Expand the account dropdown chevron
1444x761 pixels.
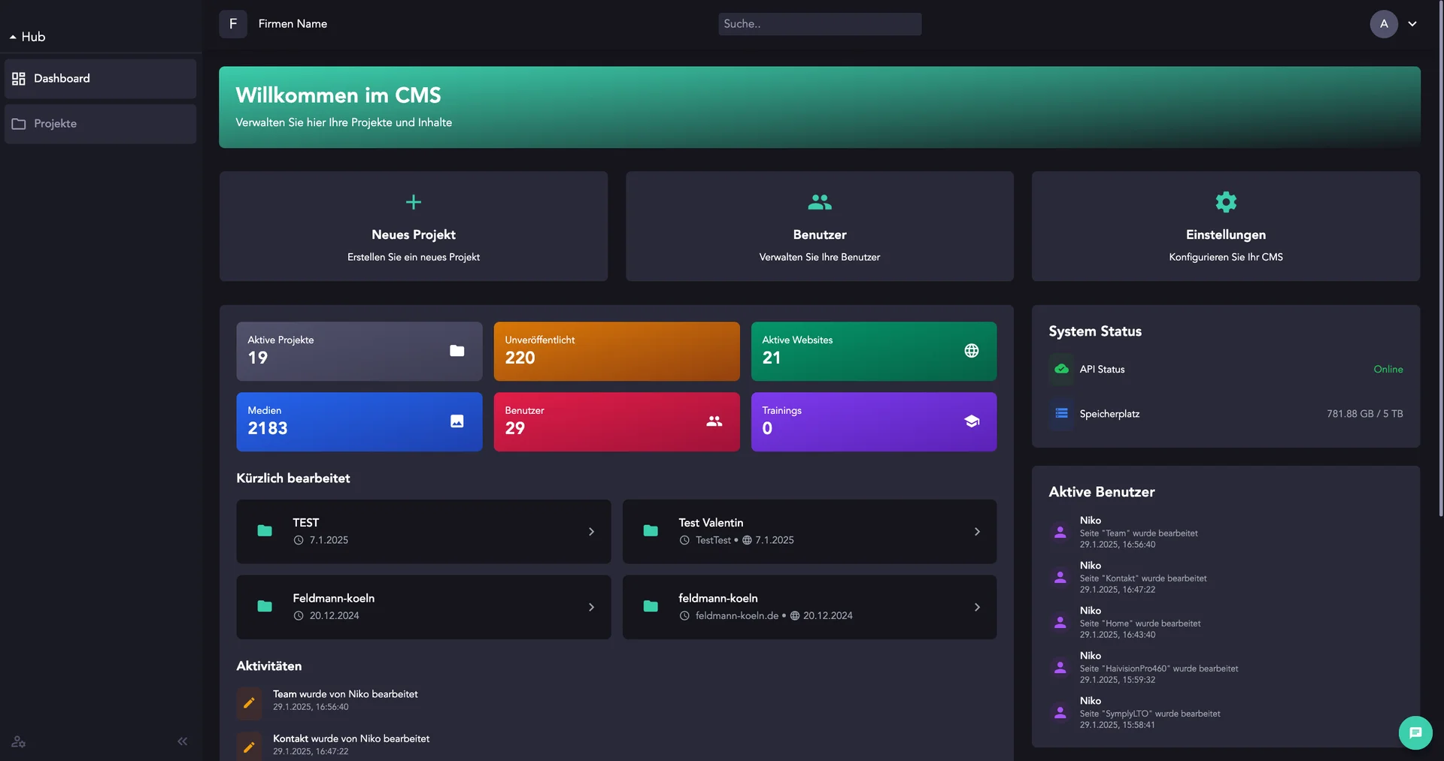pyautogui.click(x=1412, y=24)
